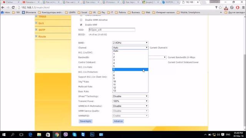Toggle Disable WMM Advertise checkbox

(81, 20)
